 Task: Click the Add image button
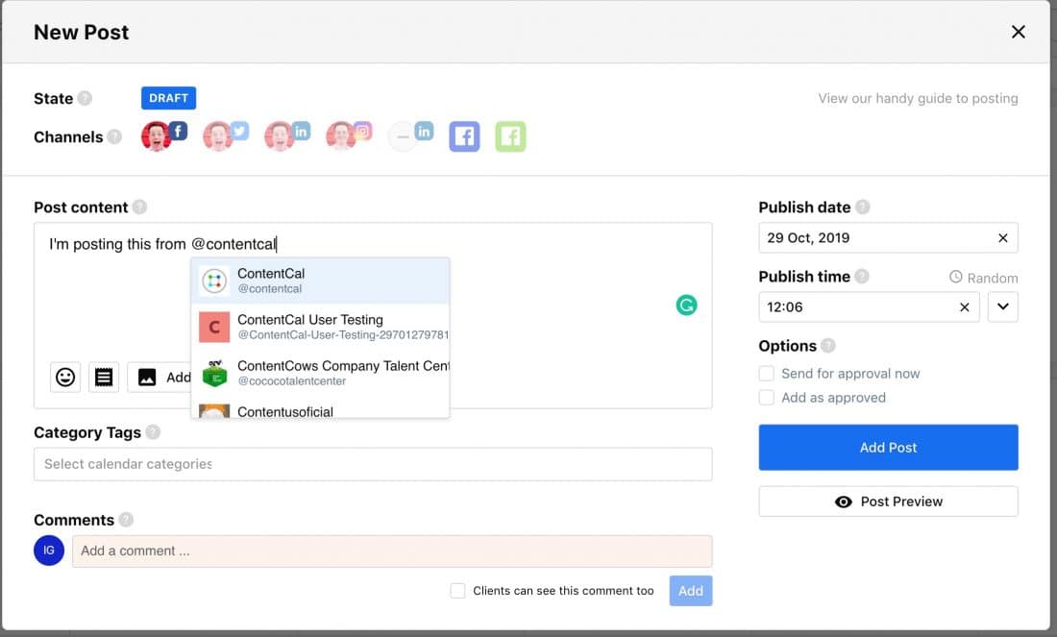pos(160,377)
